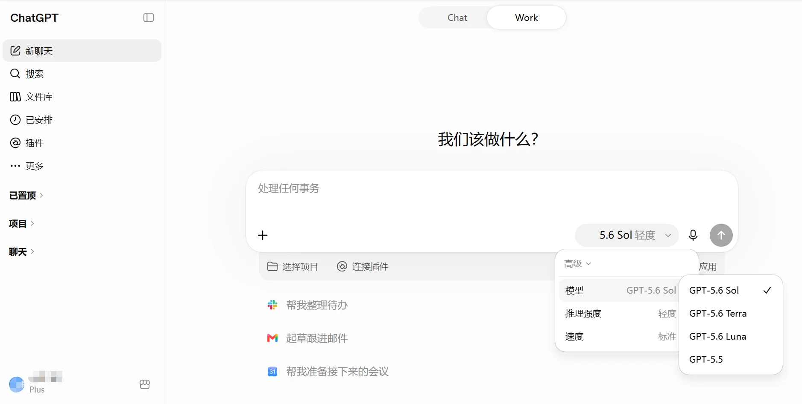Click the library books icon
Image resolution: width=802 pixels, height=404 pixels.
pyautogui.click(x=15, y=97)
